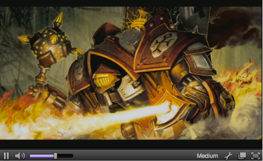Screen dimensions: 263x161
Task: Set volume to maximum at the slider's right end
Action: pyautogui.click(x=72, y=156)
